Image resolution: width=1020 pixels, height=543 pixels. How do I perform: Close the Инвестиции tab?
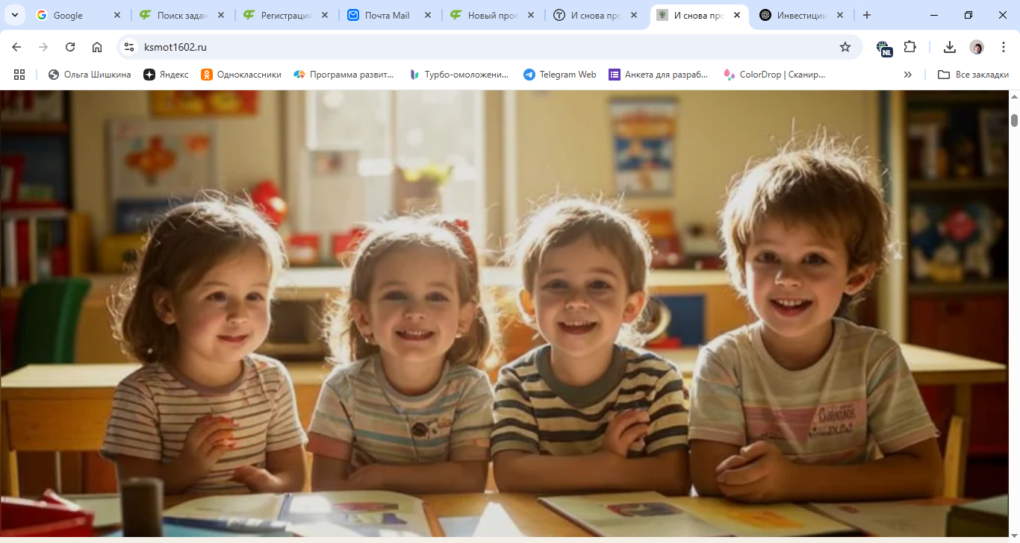(x=840, y=15)
